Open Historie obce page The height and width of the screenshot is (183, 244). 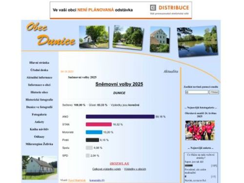[x=39, y=92]
